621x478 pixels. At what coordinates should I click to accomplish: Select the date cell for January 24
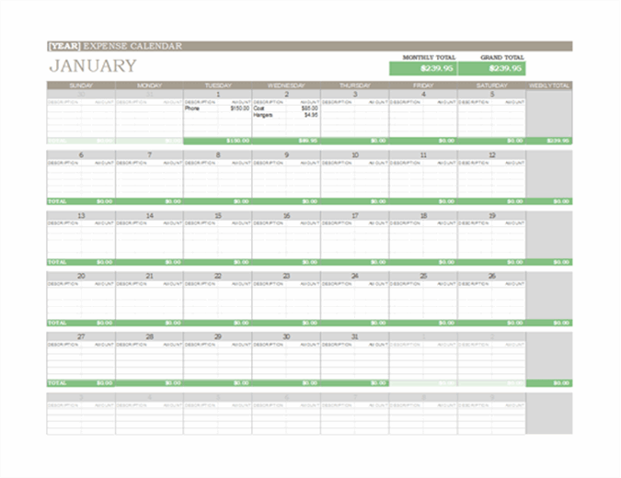354,276
